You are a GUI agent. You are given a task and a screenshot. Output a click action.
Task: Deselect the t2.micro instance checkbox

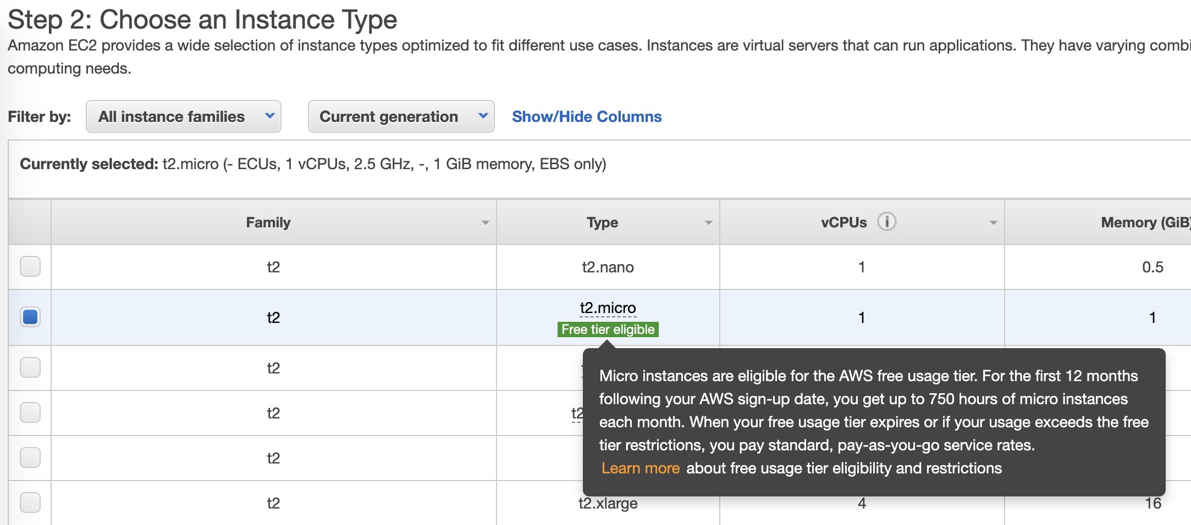point(30,317)
